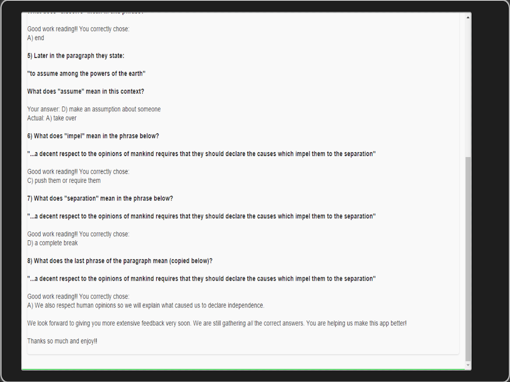Click answer 'D) a complete break'
Screen dimensions: 510x382
point(52,243)
